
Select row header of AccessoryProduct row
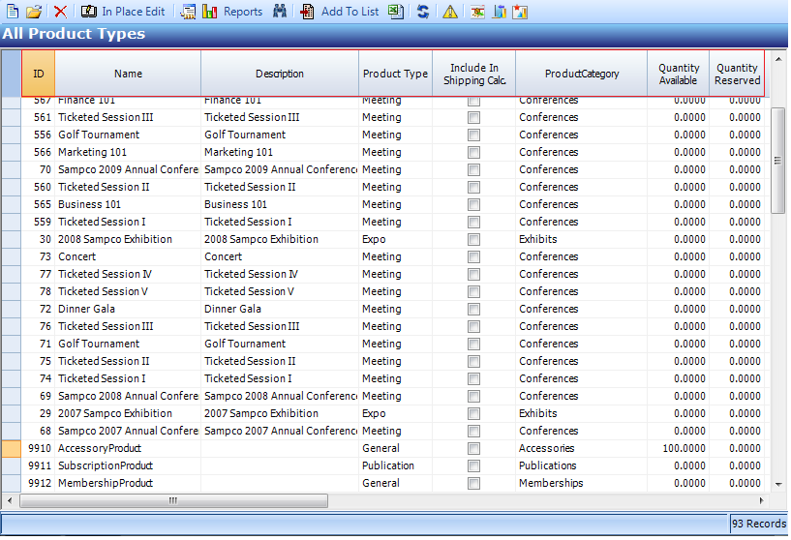tap(11, 449)
